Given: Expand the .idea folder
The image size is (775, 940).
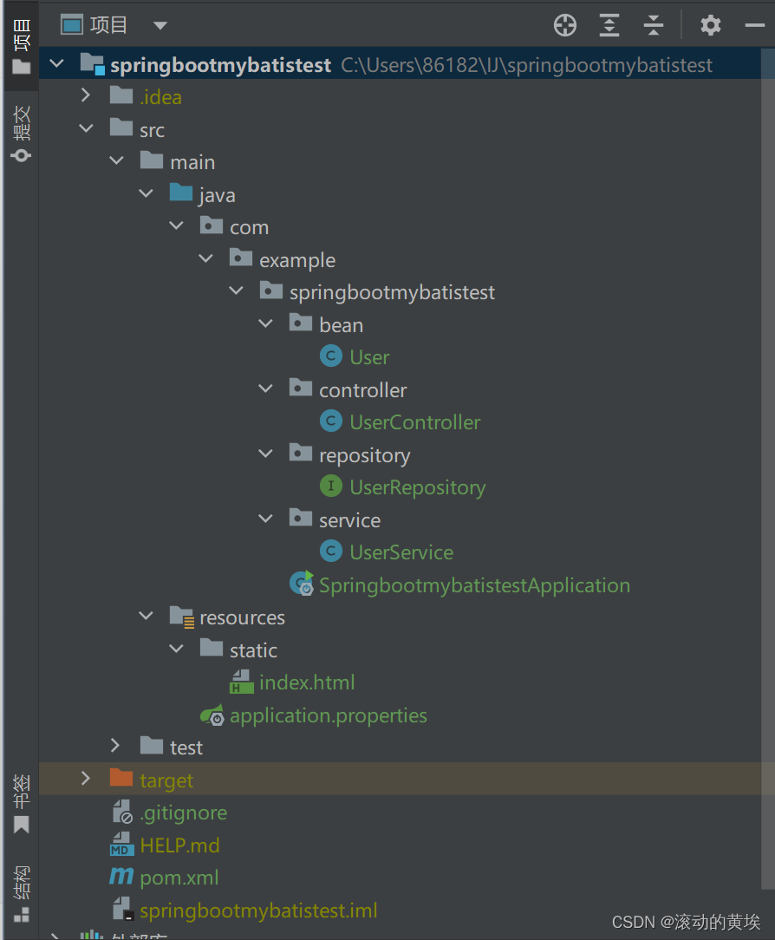Looking at the screenshot, I should point(86,96).
